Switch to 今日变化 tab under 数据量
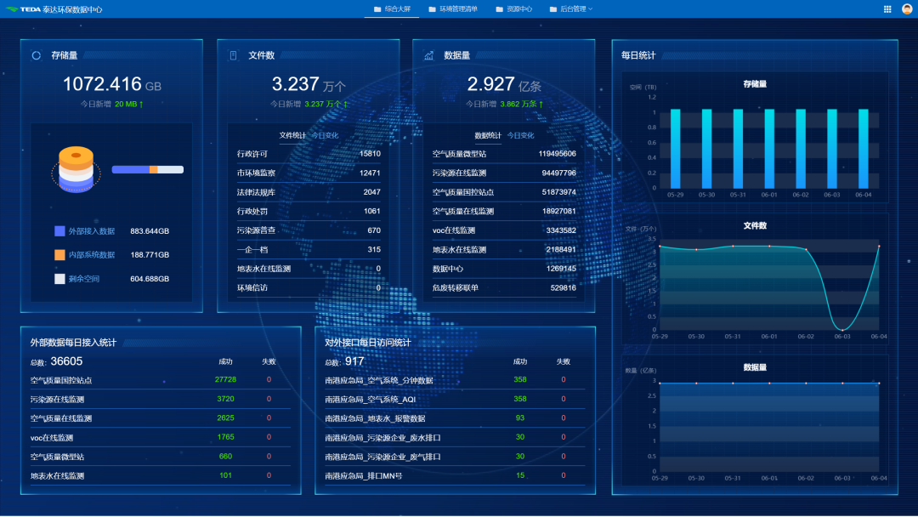 (520, 135)
